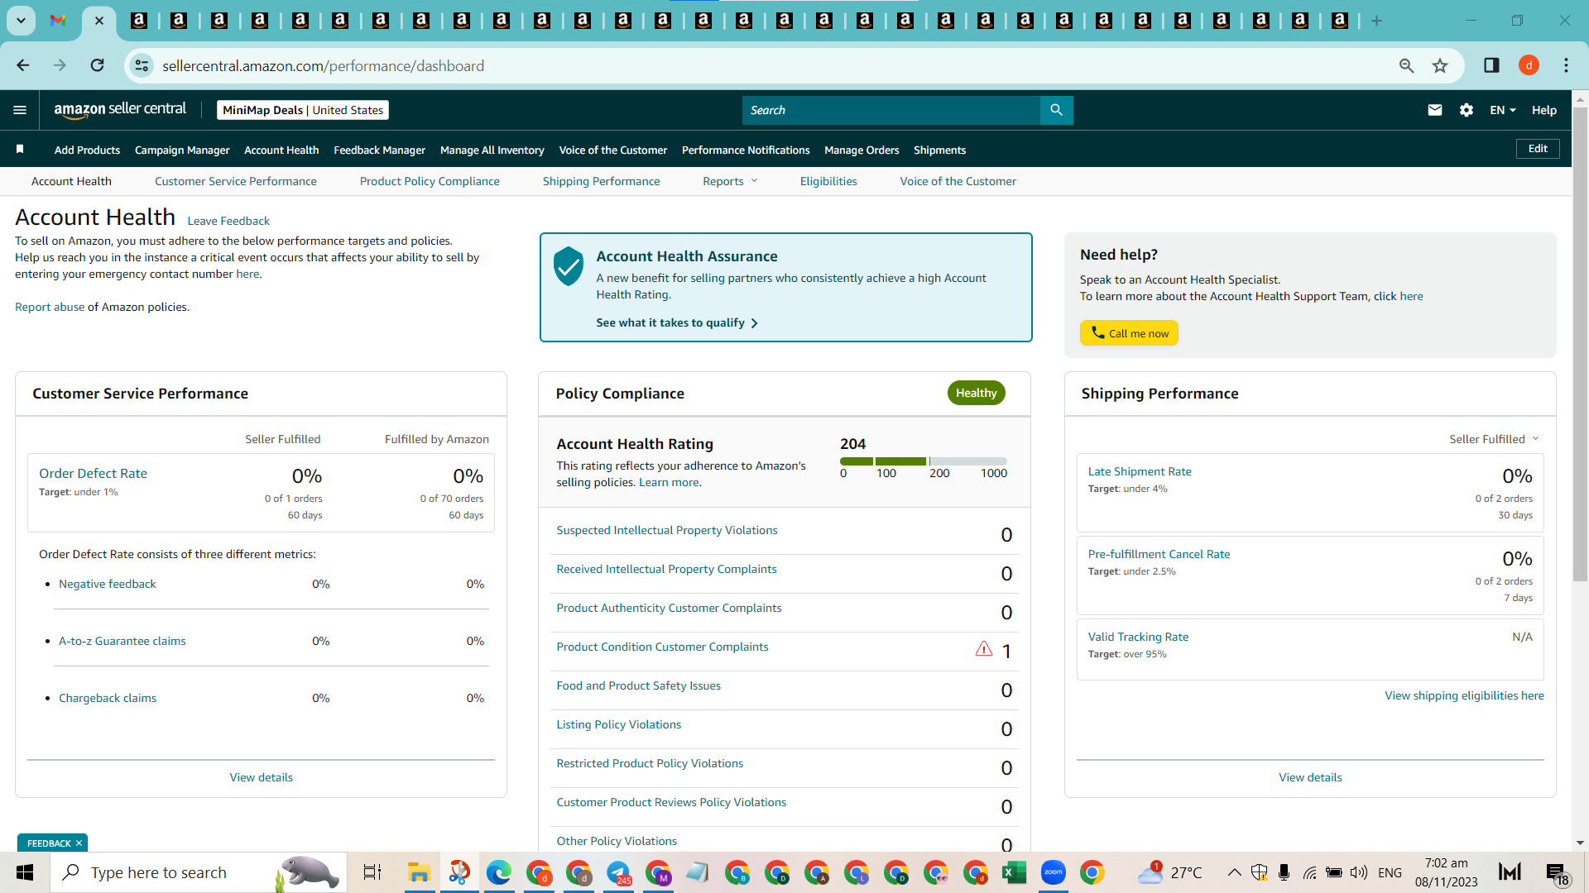The width and height of the screenshot is (1589, 893).
Task: Click the Account Health Assurance shield icon
Action: [569, 266]
